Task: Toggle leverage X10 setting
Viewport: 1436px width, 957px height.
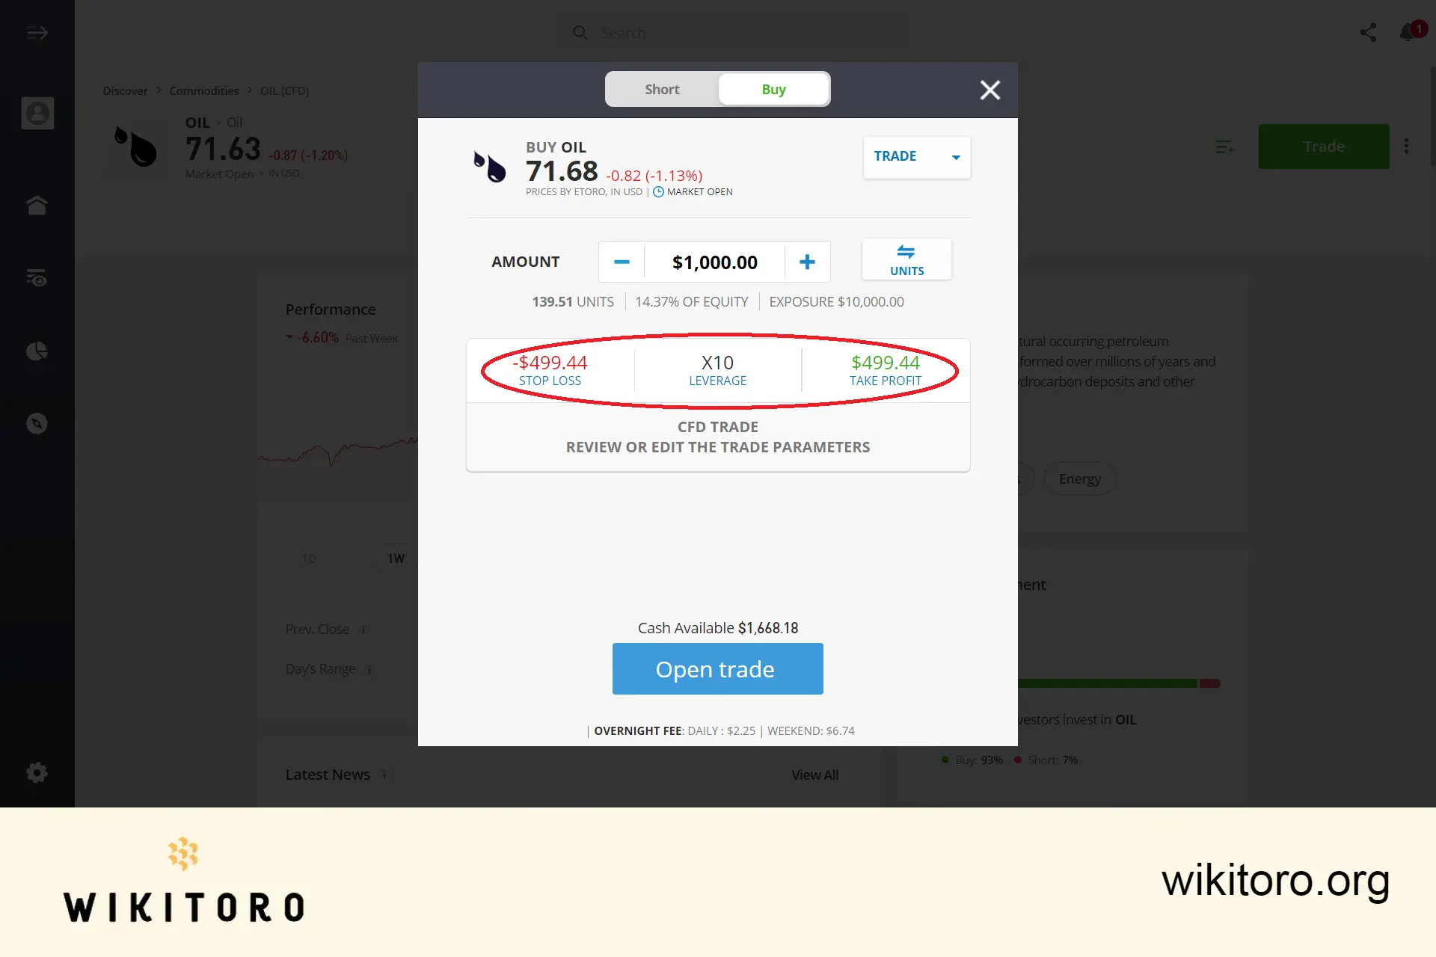Action: (x=717, y=369)
